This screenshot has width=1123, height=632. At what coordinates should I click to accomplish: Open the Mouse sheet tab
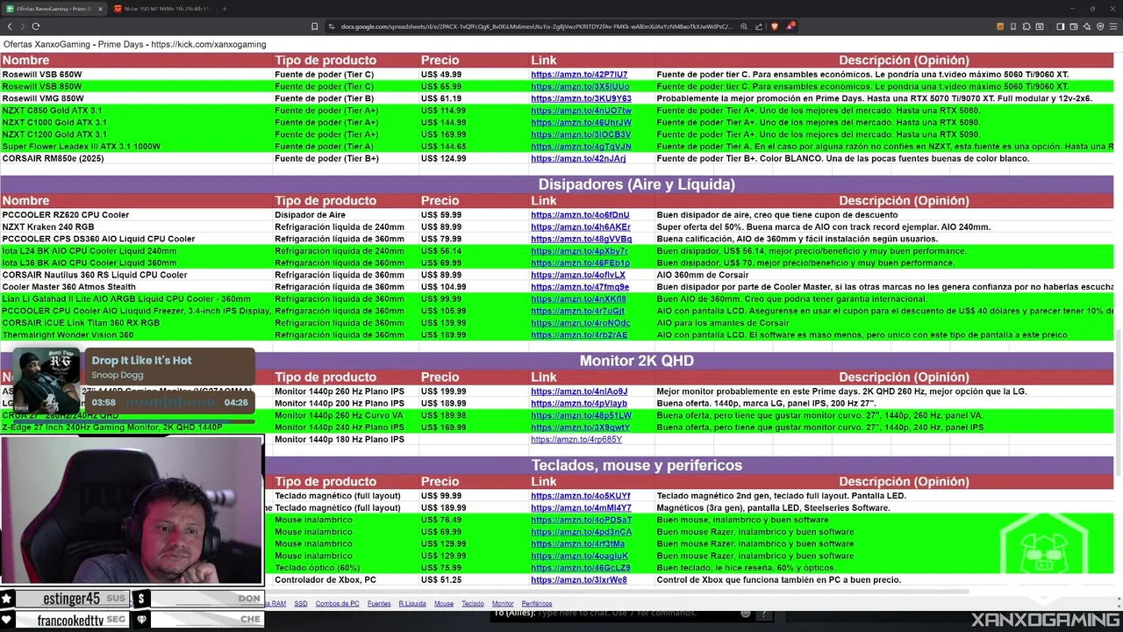tap(444, 604)
